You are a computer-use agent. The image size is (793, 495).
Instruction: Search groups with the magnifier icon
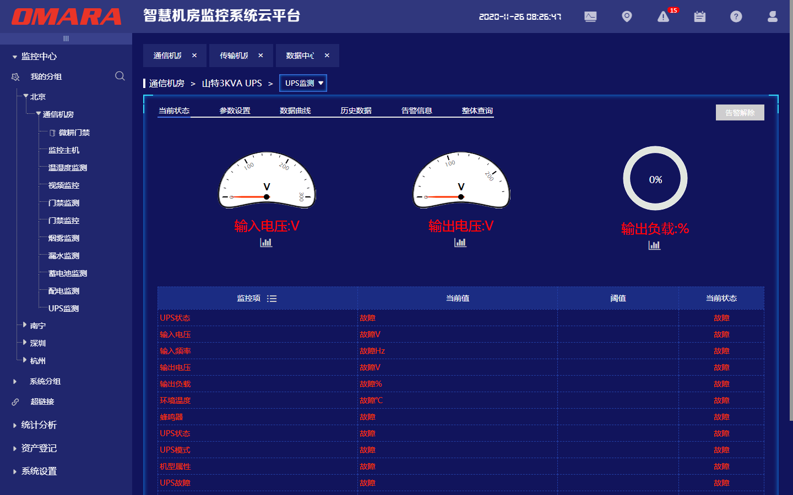[x=120, y=76]
